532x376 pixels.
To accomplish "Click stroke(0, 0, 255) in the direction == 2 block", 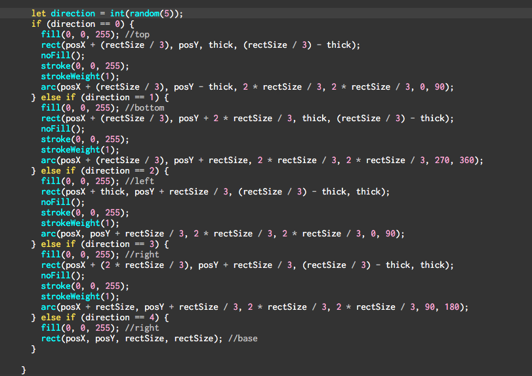I will [x=85, y=213].
